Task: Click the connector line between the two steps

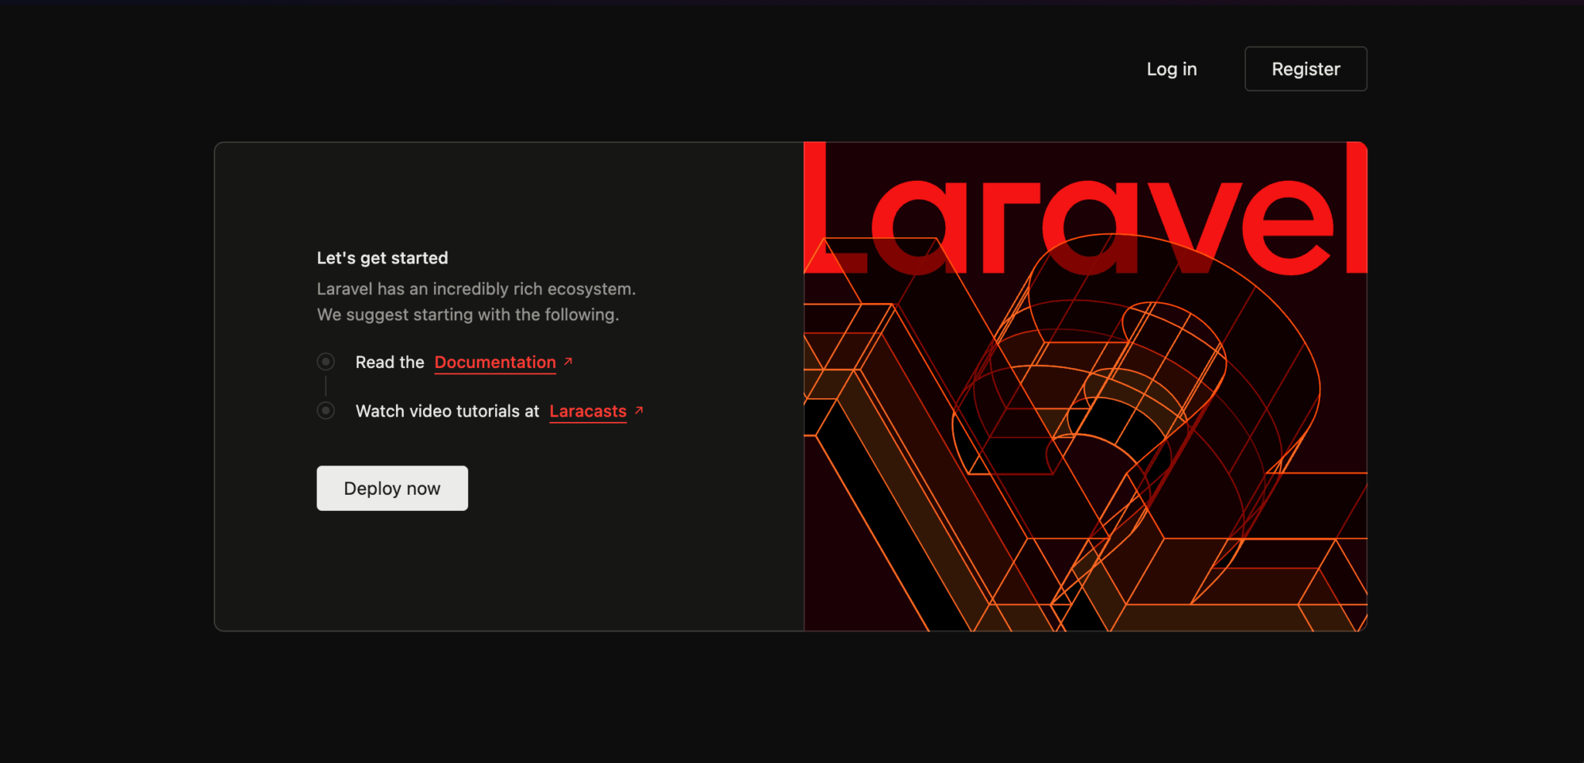Action: 326,386
